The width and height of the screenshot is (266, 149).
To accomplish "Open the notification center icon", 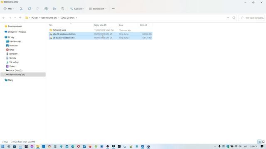I will [262, 146].
